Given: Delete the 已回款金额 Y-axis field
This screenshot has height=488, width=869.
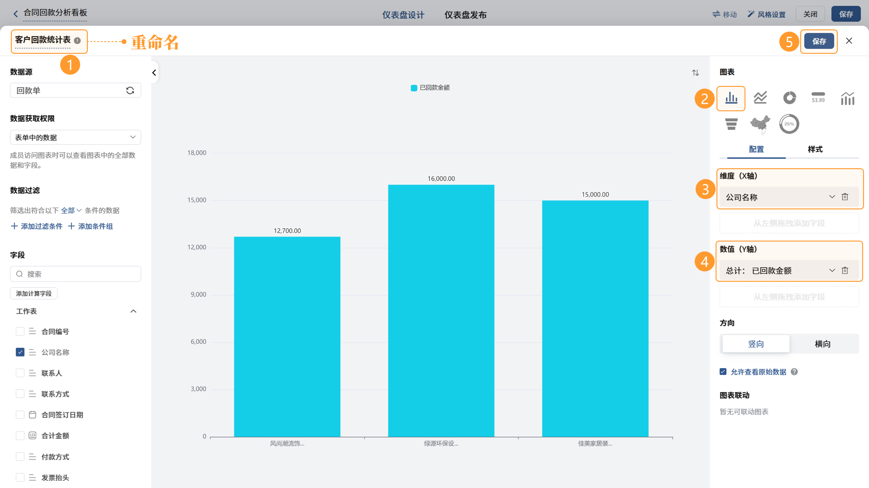Looking at the screenshot, I should coord(845,270).
